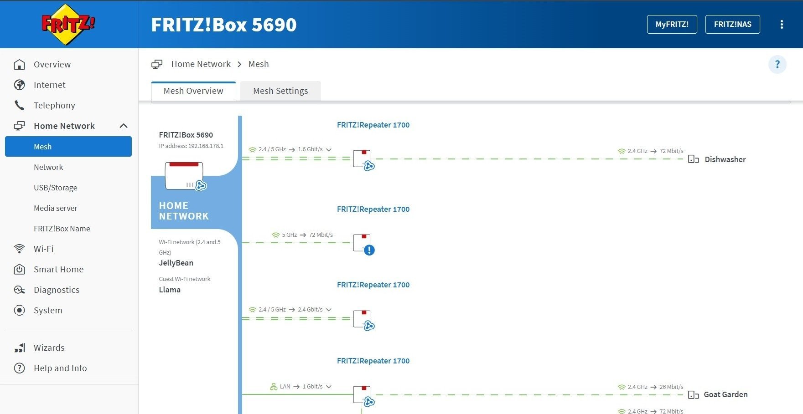Open the three-dot options menu

(x=782, y=25)
